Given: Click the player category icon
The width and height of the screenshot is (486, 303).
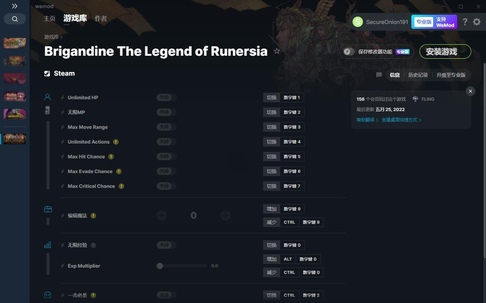Looking at the screenshot, I should [47, 97].
